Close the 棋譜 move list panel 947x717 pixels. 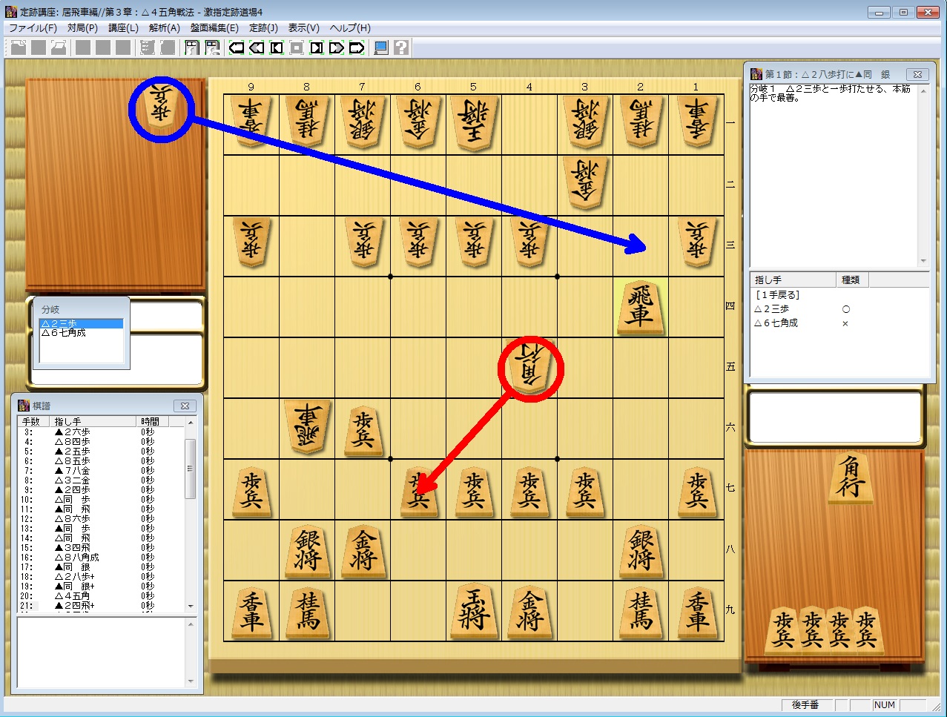(185, 406)
